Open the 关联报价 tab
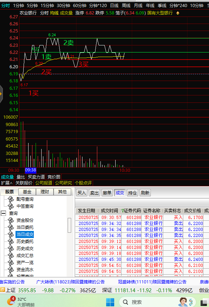 coord(24,183)
